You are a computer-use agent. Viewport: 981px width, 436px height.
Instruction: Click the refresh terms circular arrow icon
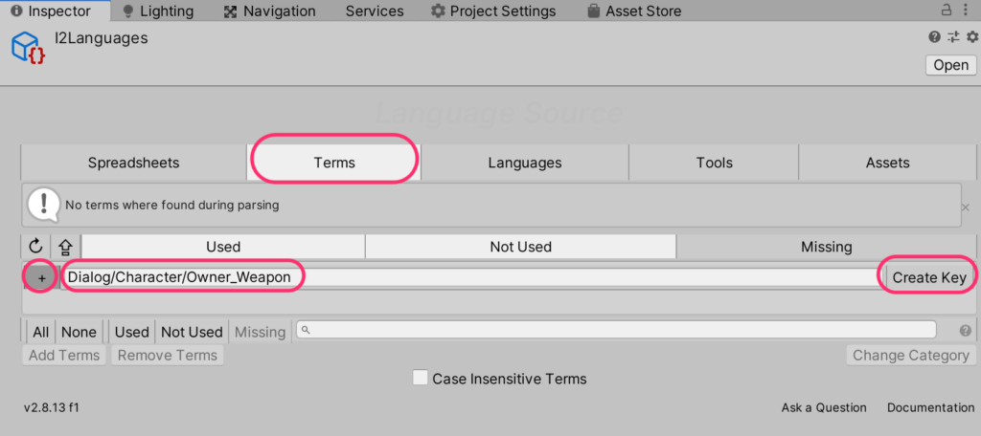[x=36, y=247]
